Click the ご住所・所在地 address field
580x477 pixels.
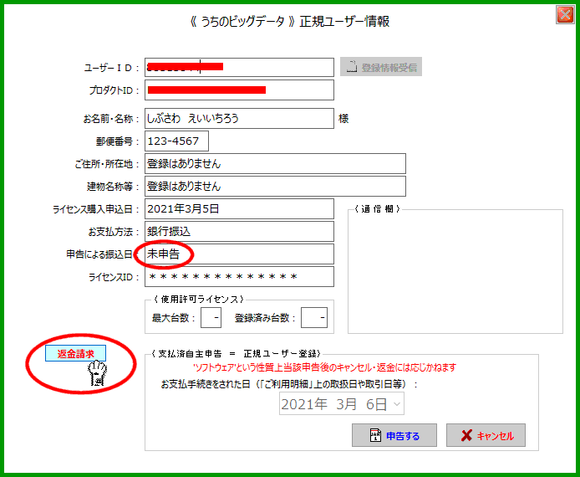pyautogui.click(x=275, y=164)
